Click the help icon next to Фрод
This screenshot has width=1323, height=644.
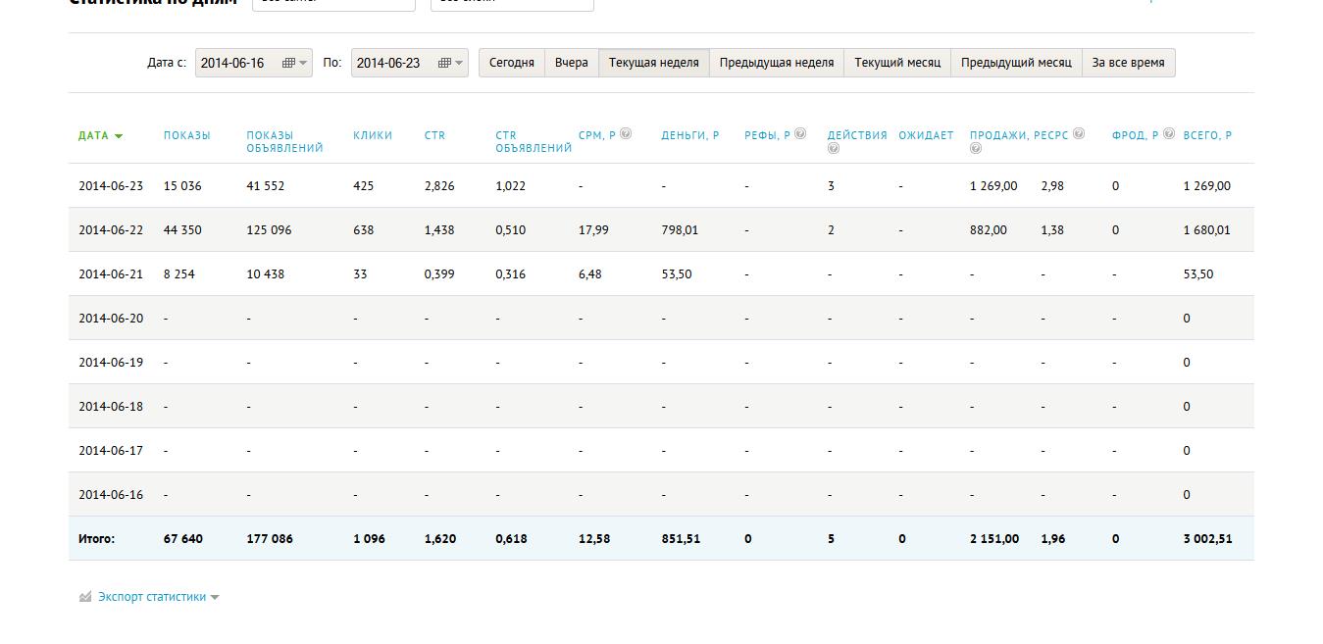click(x=1169, y=134)
